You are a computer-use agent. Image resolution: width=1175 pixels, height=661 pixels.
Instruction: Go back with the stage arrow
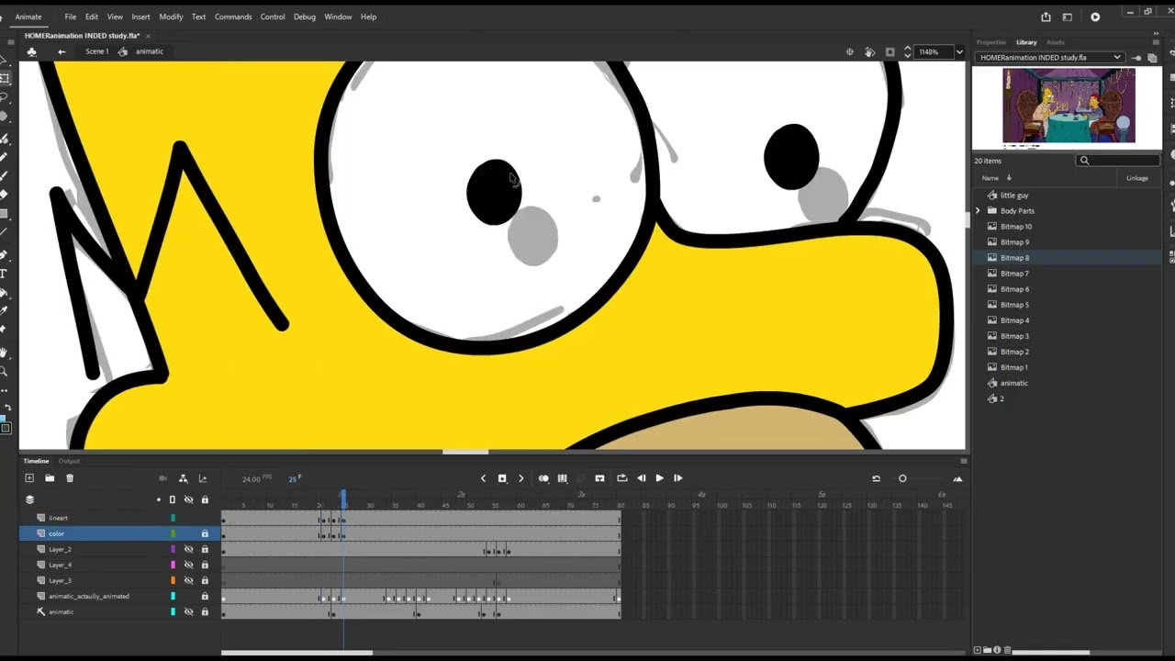click(62, 51)
